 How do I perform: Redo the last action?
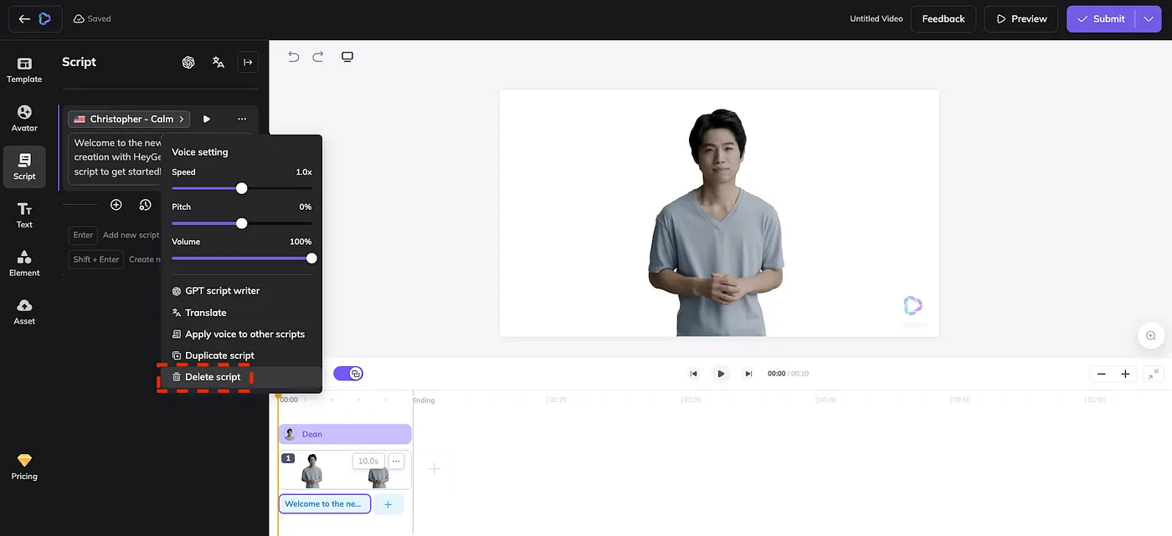tap(318, 57)
